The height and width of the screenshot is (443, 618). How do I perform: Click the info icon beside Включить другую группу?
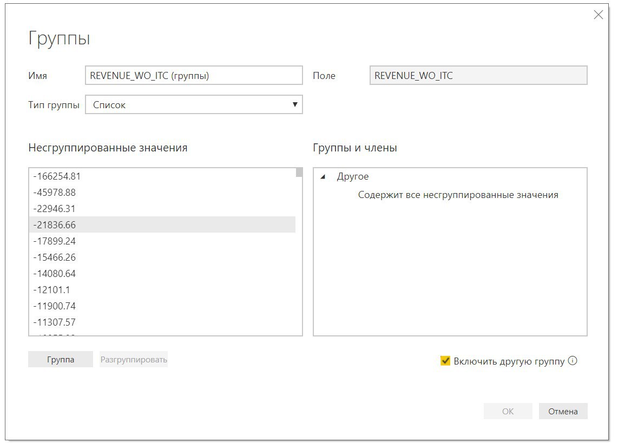[573, 361]
